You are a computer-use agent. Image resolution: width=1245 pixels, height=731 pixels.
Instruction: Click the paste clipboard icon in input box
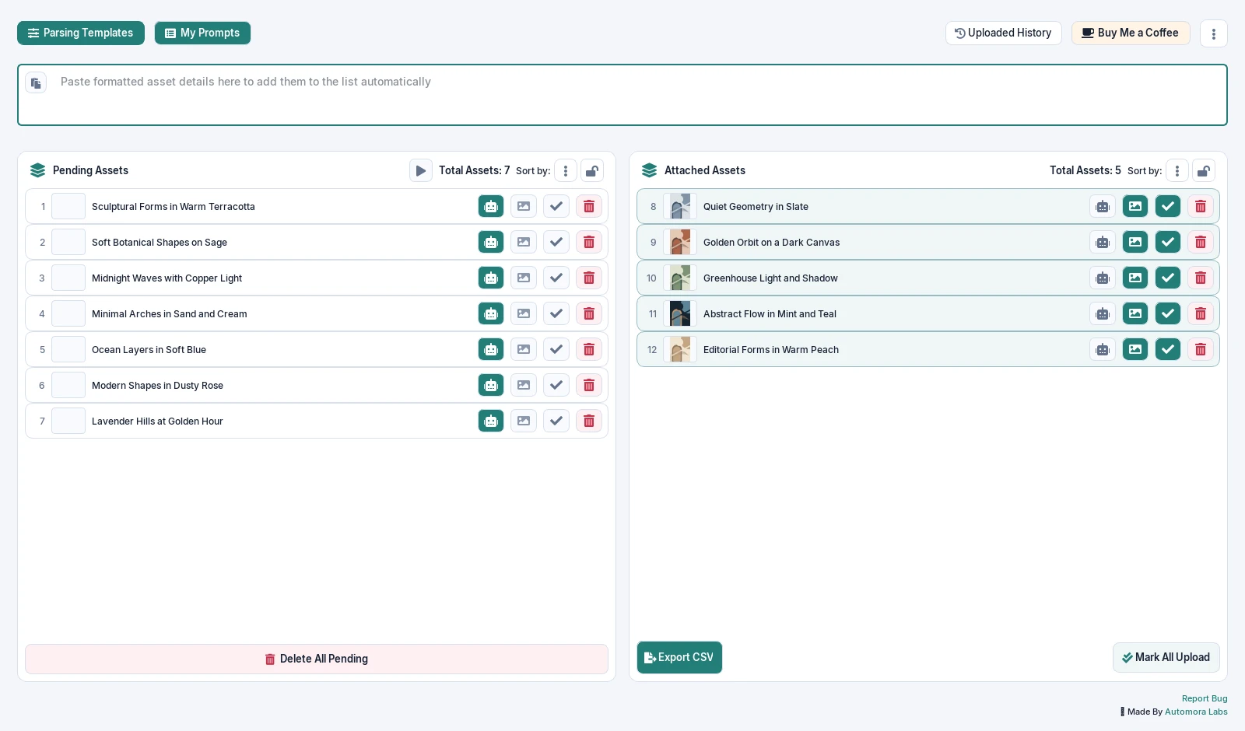pyautogui.click(x=36, y=82)
